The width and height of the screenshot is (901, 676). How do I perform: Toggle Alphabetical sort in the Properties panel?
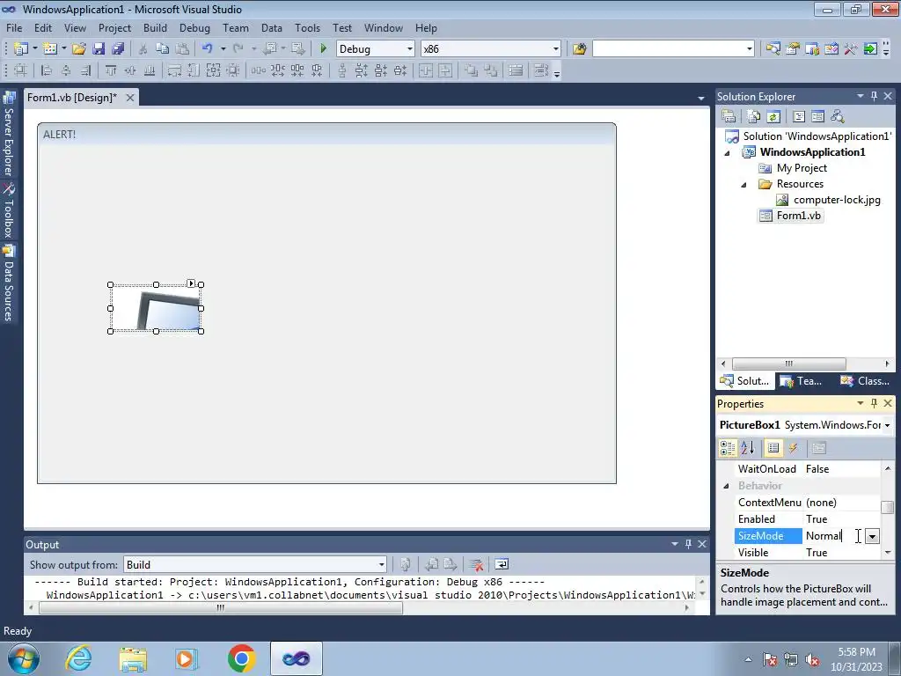(x=747, y=448)
